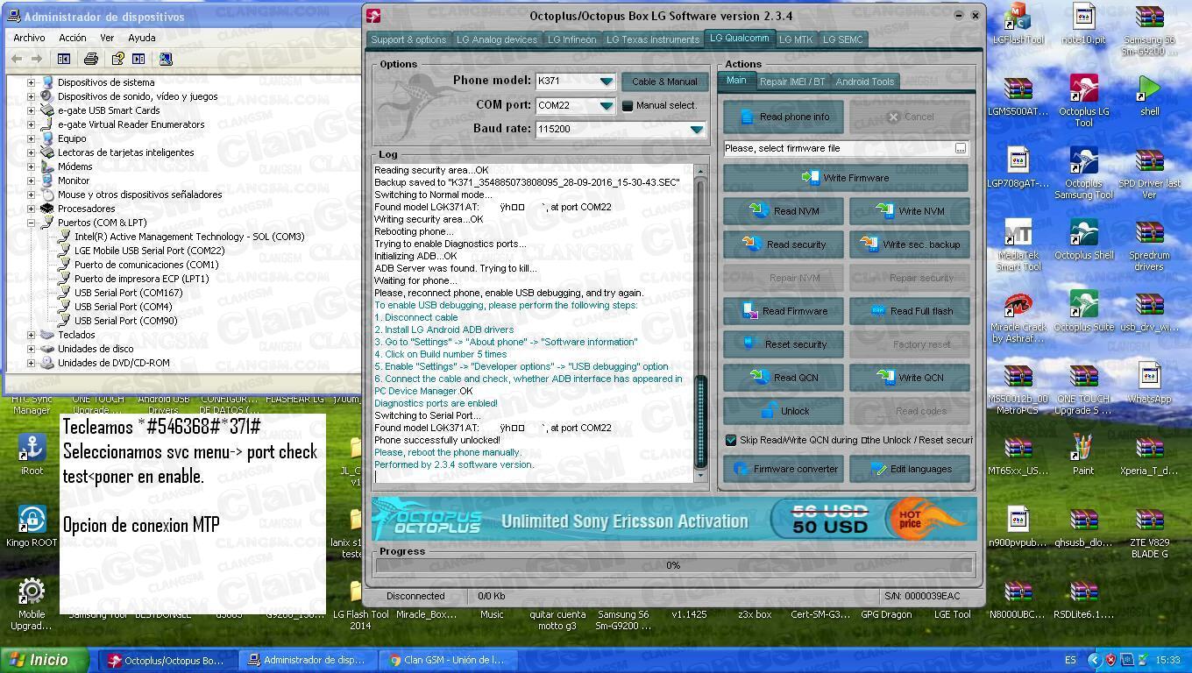
Task: Click the Read NVM button
Action: (x=784, y=211)
